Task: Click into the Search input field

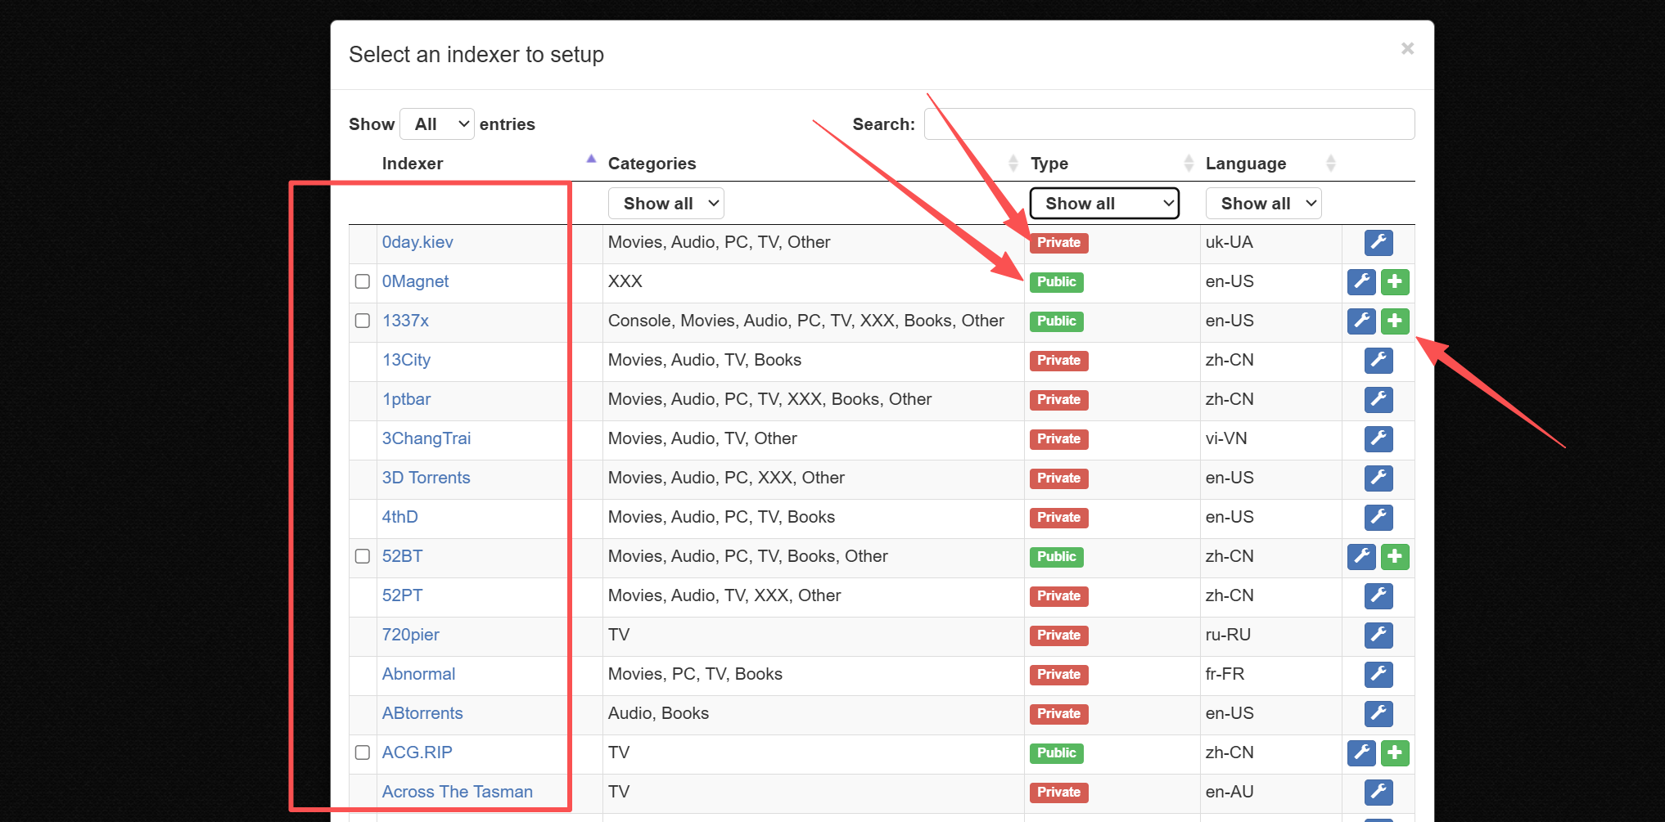Action: click(1169, 124)
